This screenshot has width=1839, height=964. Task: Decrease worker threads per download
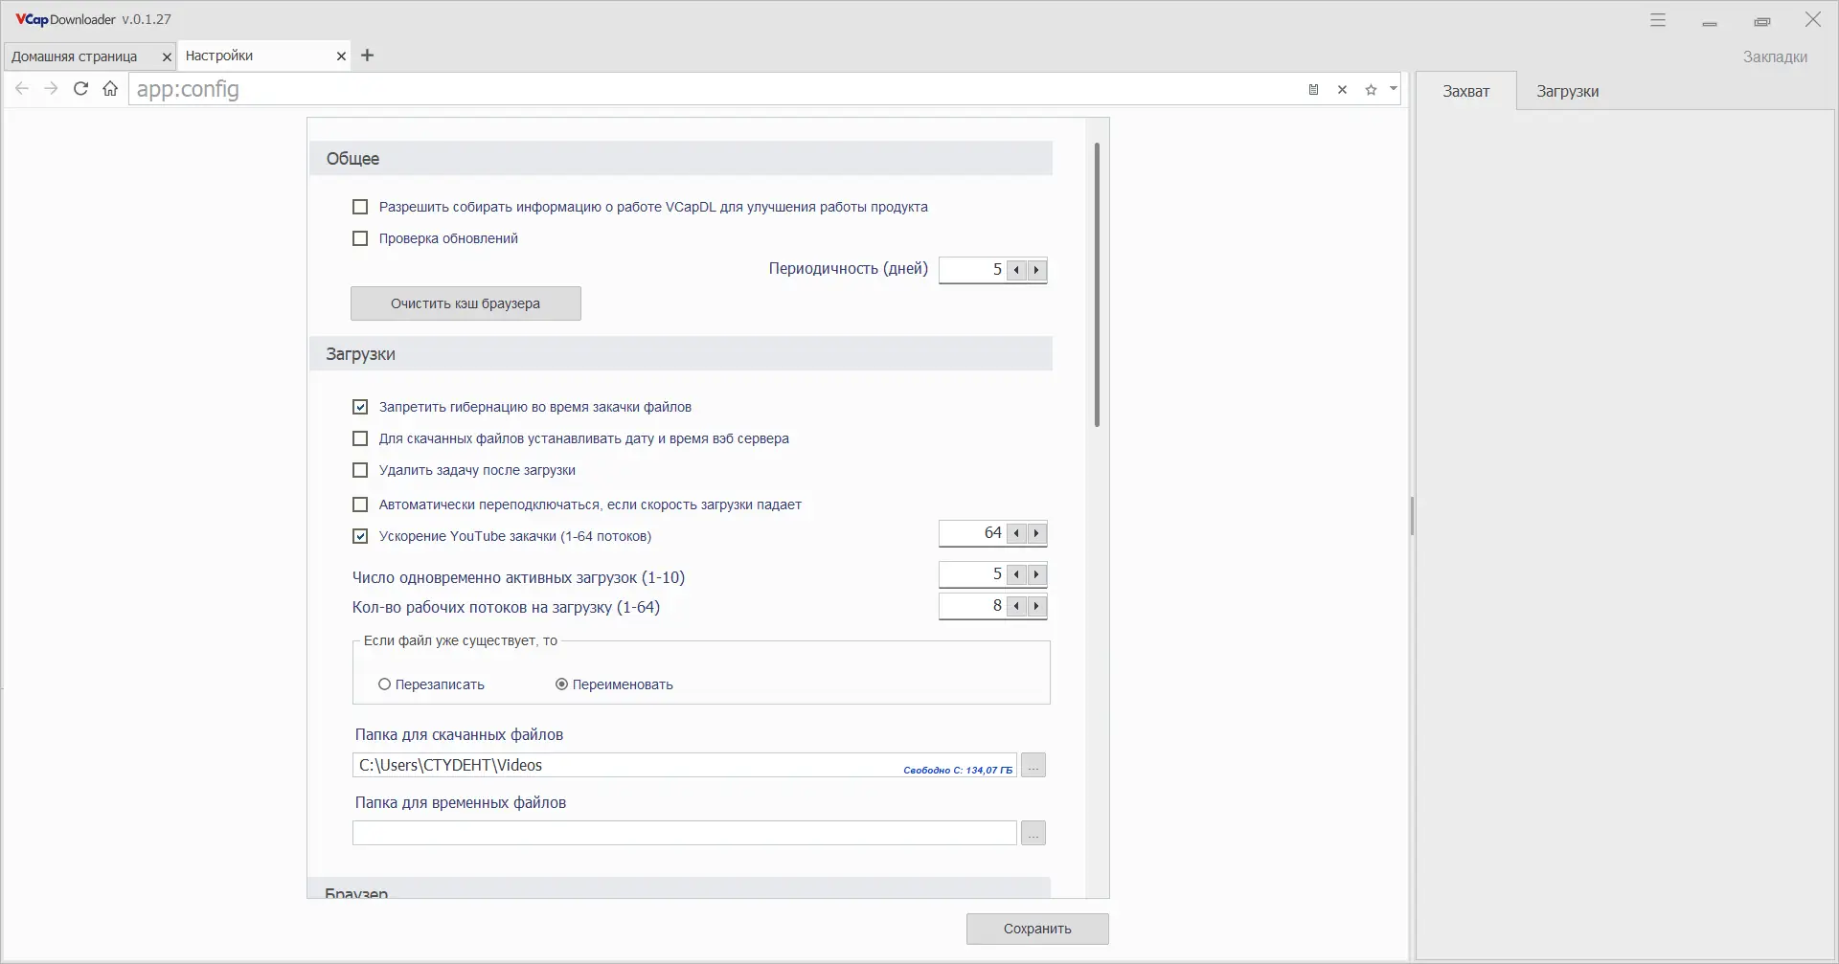pos(1016,606)
